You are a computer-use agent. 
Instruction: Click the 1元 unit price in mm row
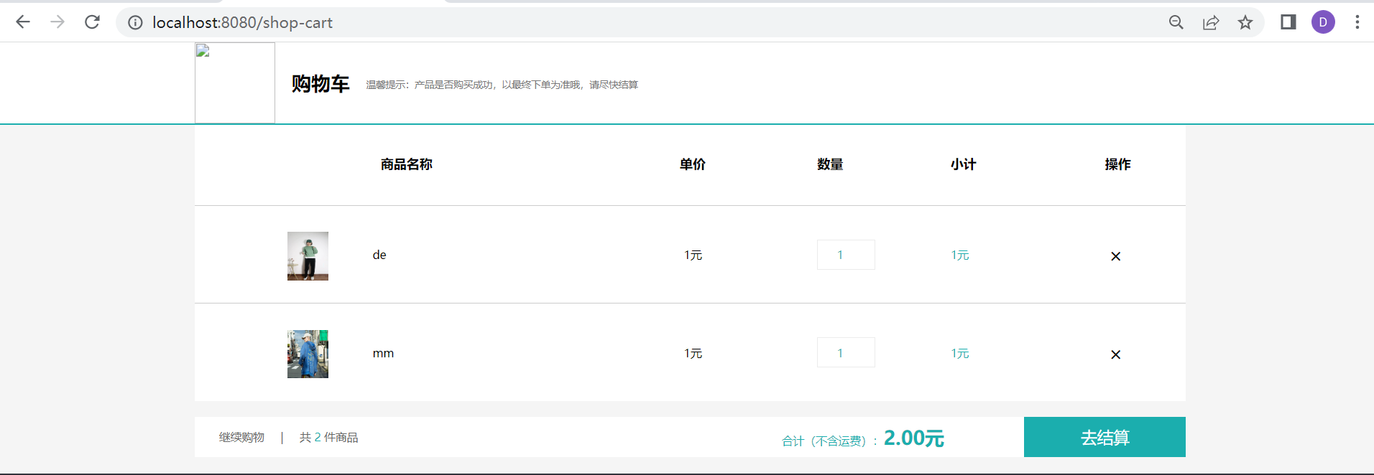point(693,353)
